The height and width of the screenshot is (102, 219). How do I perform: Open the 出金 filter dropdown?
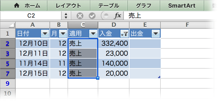pos(155,34)
